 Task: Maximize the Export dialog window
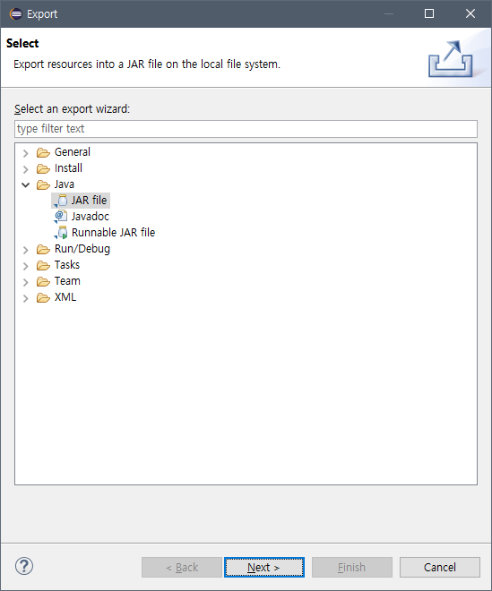(429, 13)
